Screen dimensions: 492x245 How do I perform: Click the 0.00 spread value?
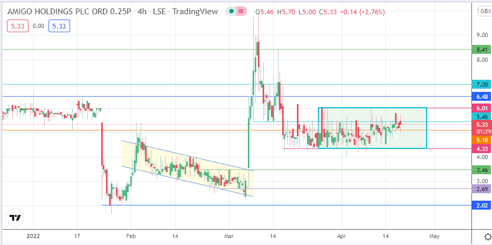(x=38, y=26)
